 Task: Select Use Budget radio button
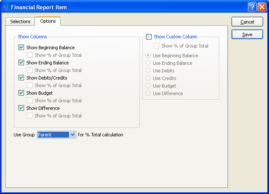click(x=148, y=86)
